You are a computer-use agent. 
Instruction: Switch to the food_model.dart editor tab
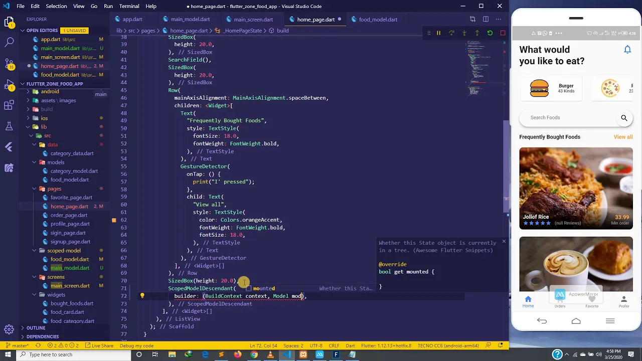coord(378,20)
